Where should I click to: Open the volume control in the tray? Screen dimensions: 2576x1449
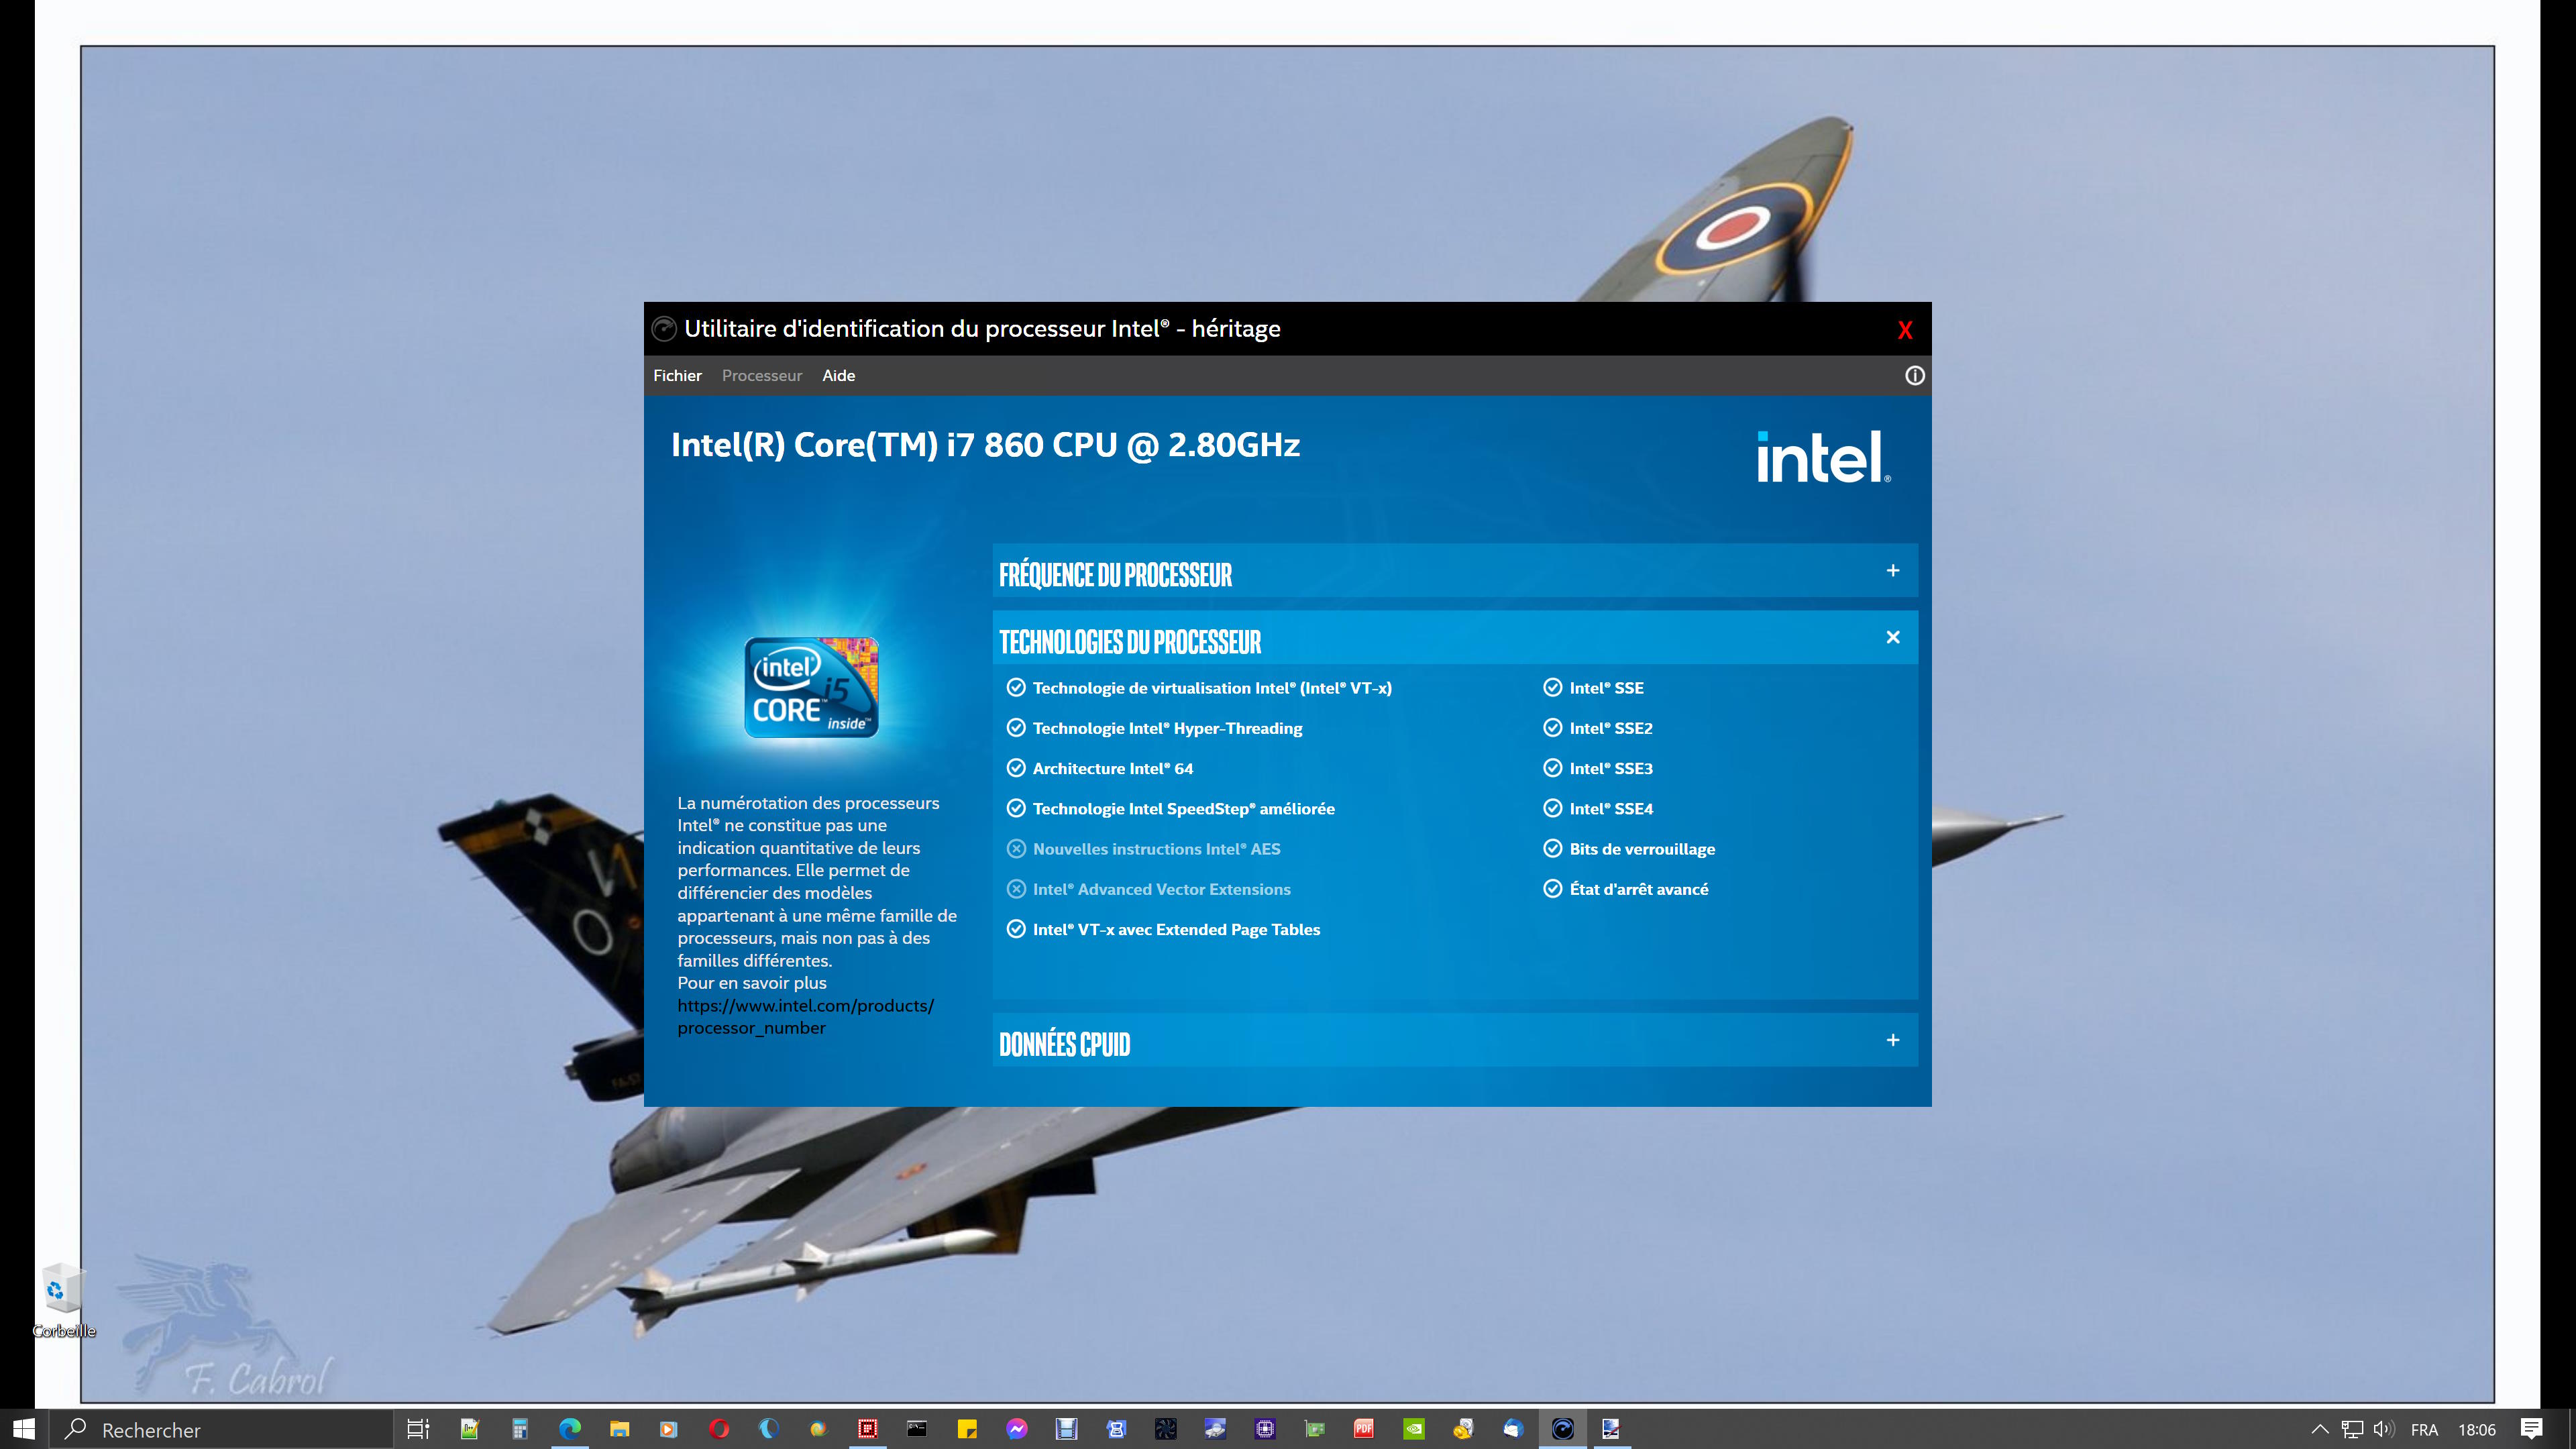click(2384, 1429)
